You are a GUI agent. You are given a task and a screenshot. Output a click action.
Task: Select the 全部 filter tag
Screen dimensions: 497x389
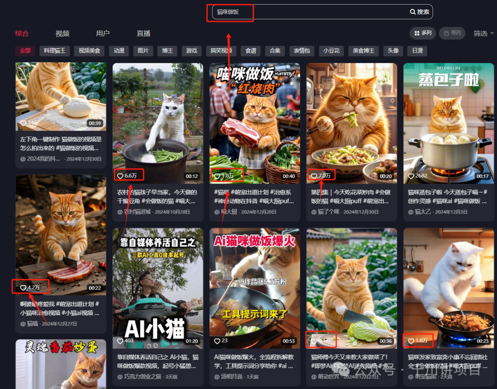click(25, 51)
